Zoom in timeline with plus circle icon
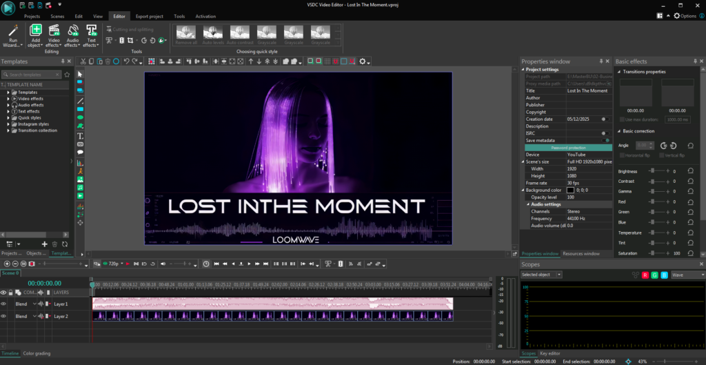706x365 pixels. [7, 264]
